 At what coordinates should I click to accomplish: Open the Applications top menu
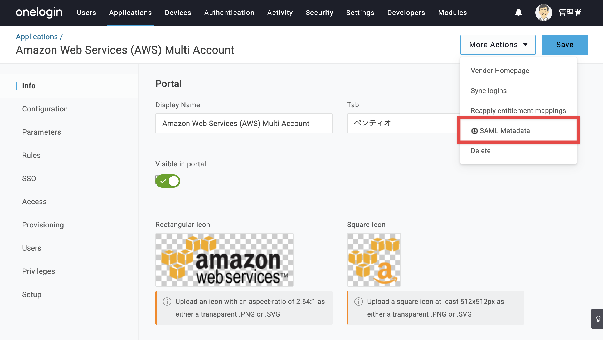click(130, 13)
